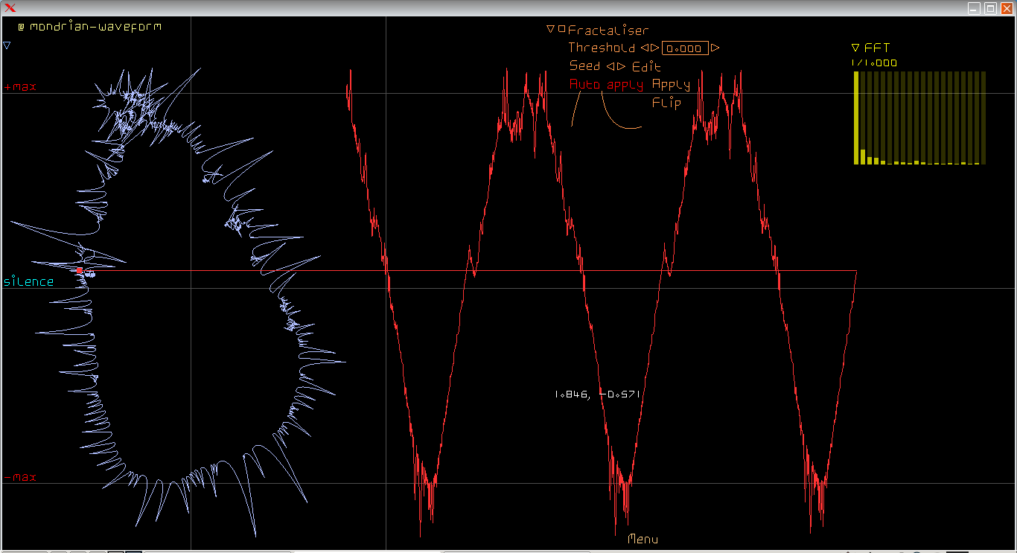Collapse the Fractaliser panel triangle
The image size is (1017, 553).
pyautogui.click(x=550, y=30)
